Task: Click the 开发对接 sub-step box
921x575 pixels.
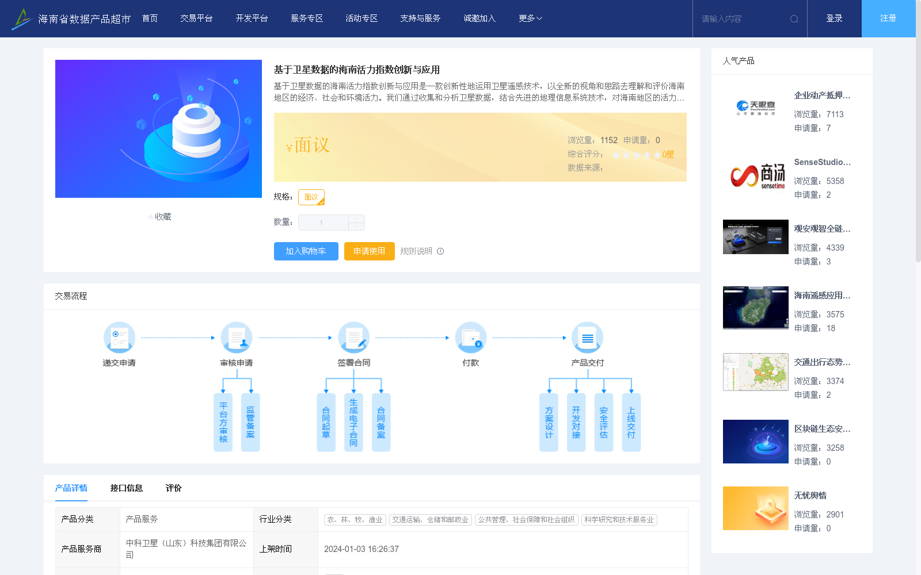Action: click(576, 422)
